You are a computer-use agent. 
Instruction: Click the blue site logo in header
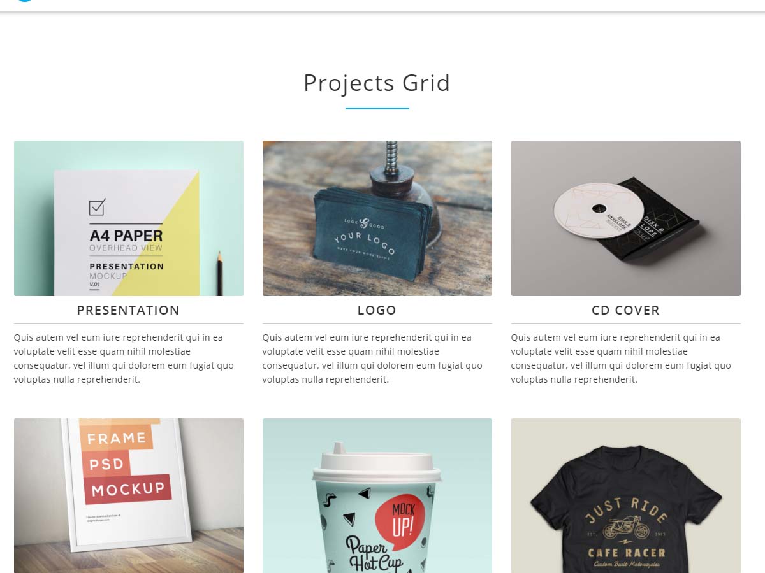pos(24,1)
